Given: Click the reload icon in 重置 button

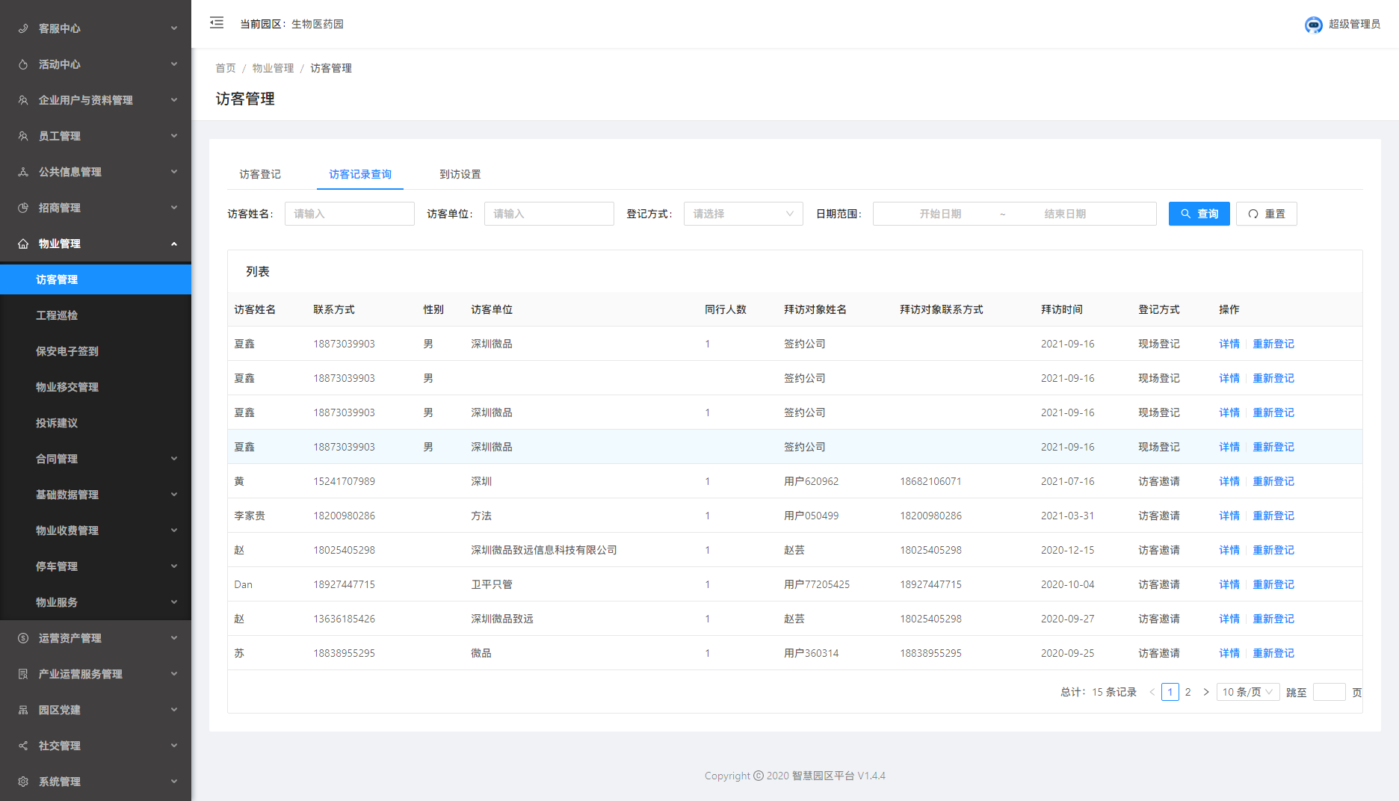Looking at the screenshot, I should pos(1253,214).
